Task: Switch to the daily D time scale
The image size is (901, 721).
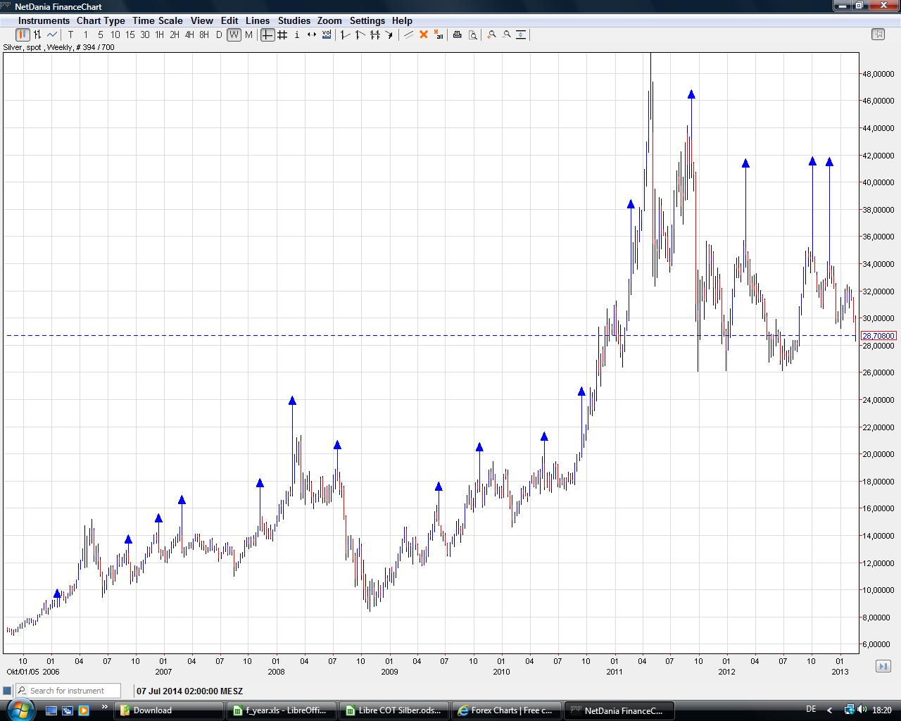Action: (x=219, y=35)
